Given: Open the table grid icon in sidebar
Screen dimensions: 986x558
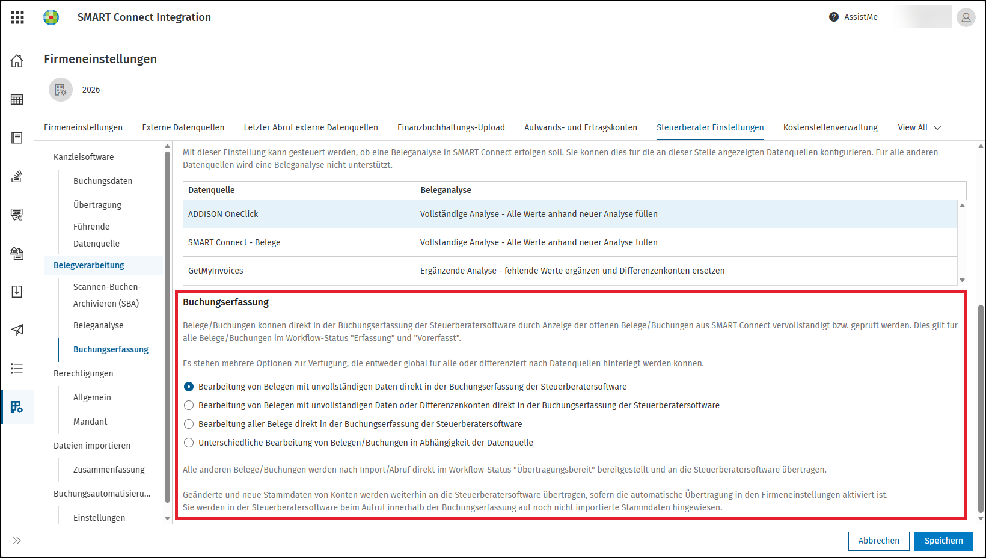Looking at the screenshot, I should coord(17,99).
